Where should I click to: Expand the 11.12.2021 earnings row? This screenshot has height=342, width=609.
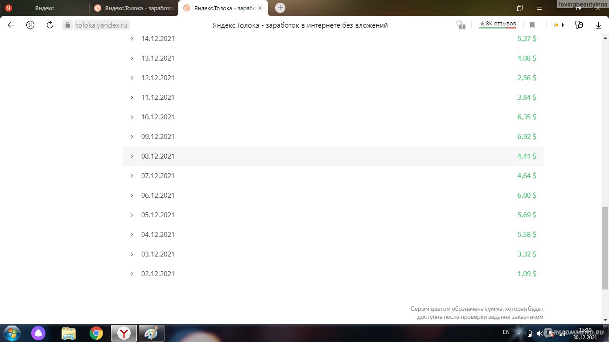coord(333,98)
